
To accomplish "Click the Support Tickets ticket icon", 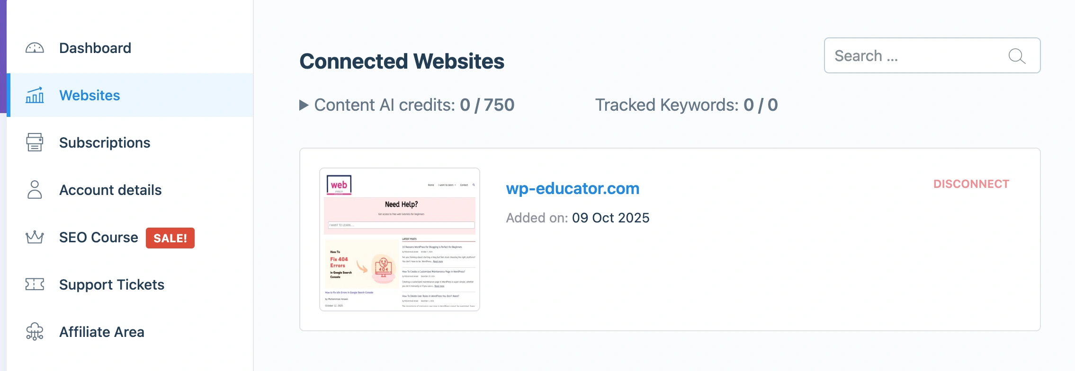I will pyautogui.click(x=35, y=284).
